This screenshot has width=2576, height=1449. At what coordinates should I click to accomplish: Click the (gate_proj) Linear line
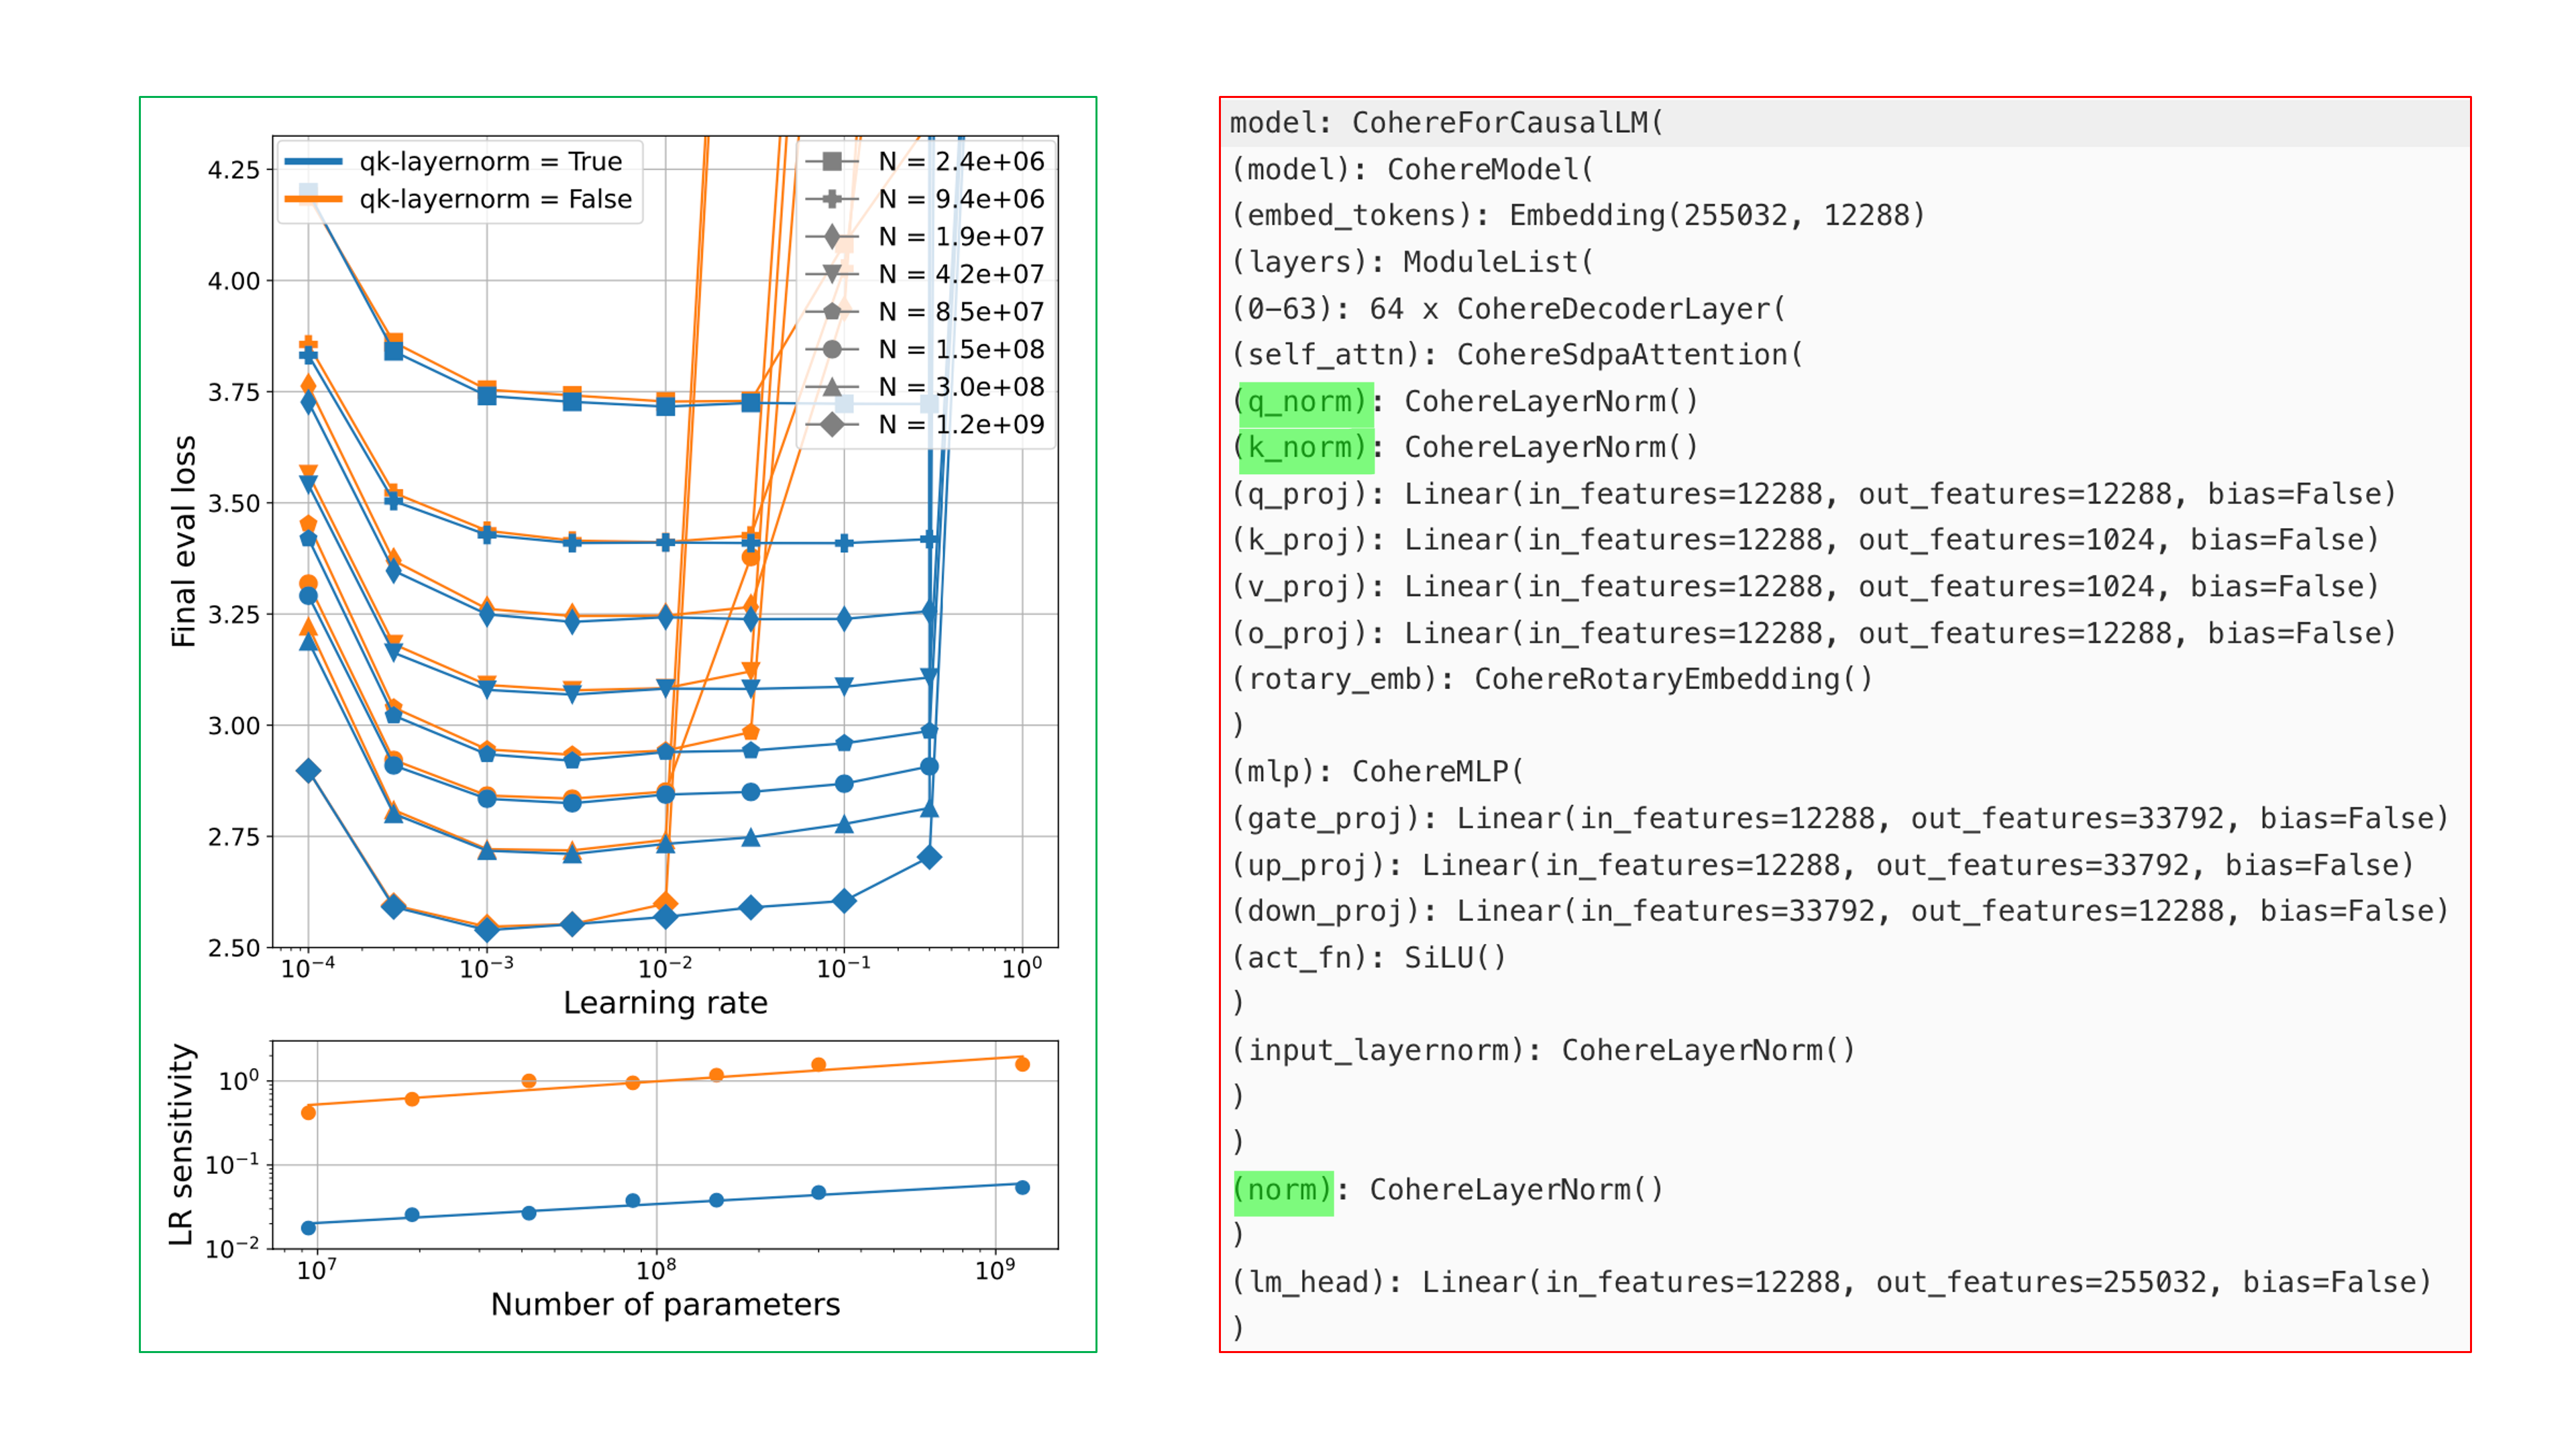tap(1841, 819)
